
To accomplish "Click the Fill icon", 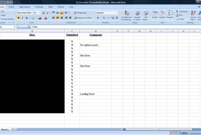I will click(x=177, y=15).
